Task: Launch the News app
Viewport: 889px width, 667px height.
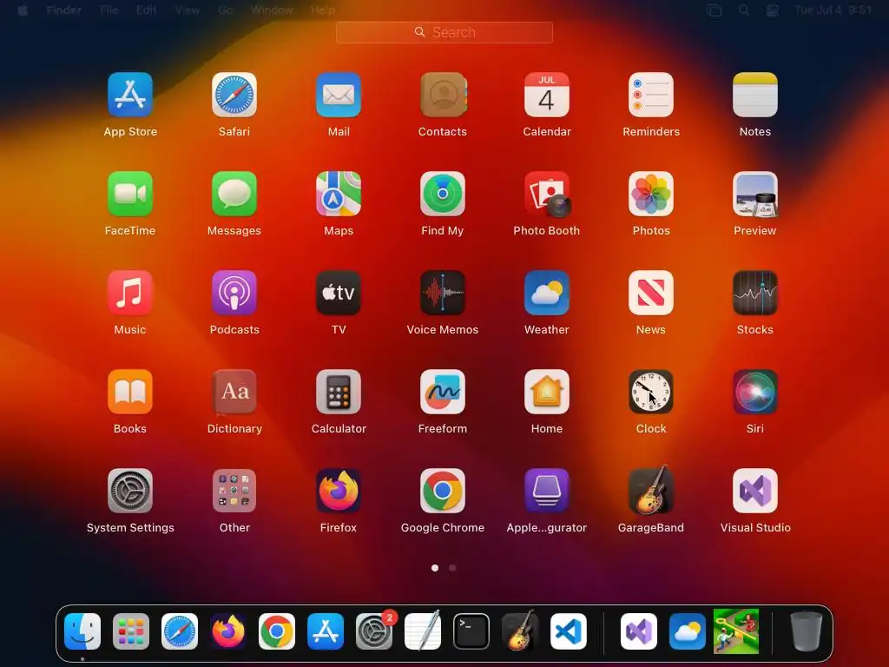Action: pos(651,293)
